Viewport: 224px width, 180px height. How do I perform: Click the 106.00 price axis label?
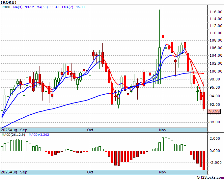[216, 48]
